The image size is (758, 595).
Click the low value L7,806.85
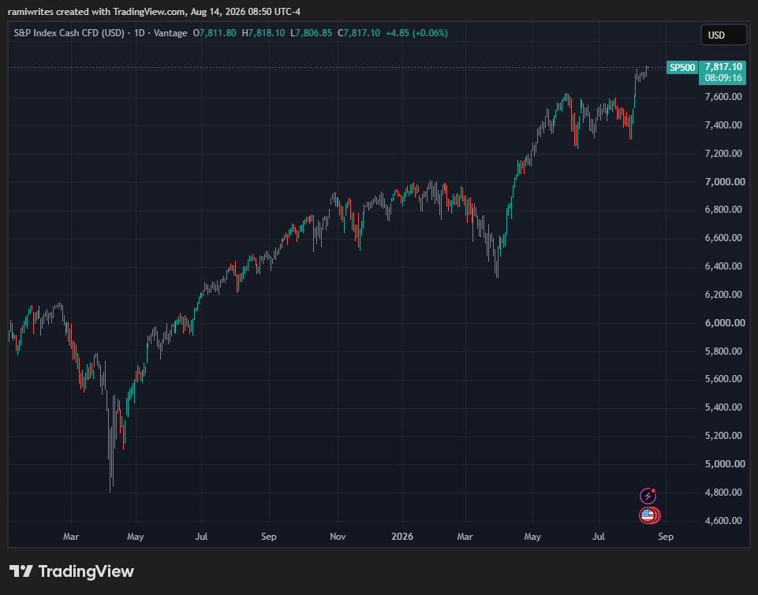coord(312,33)
